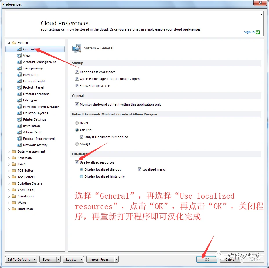
Task: Click the Network Activity page icon
Action: (x=19, y=145)
